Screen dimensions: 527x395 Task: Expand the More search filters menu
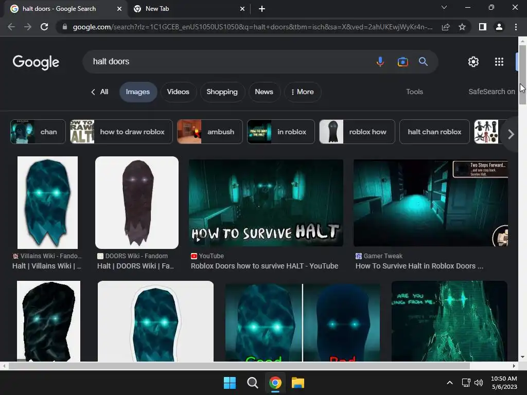(302, 92)
